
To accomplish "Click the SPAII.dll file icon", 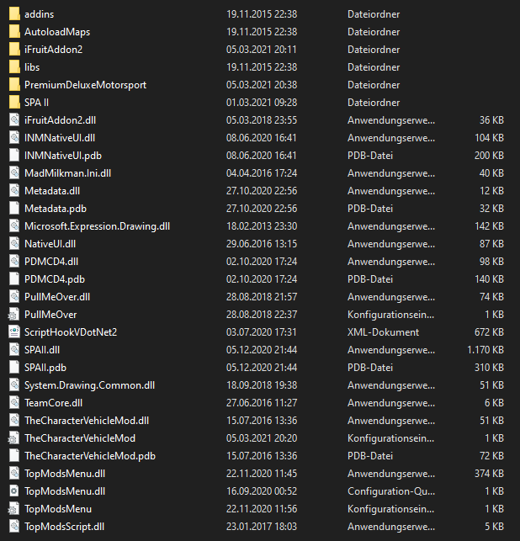I will [14, 350].
